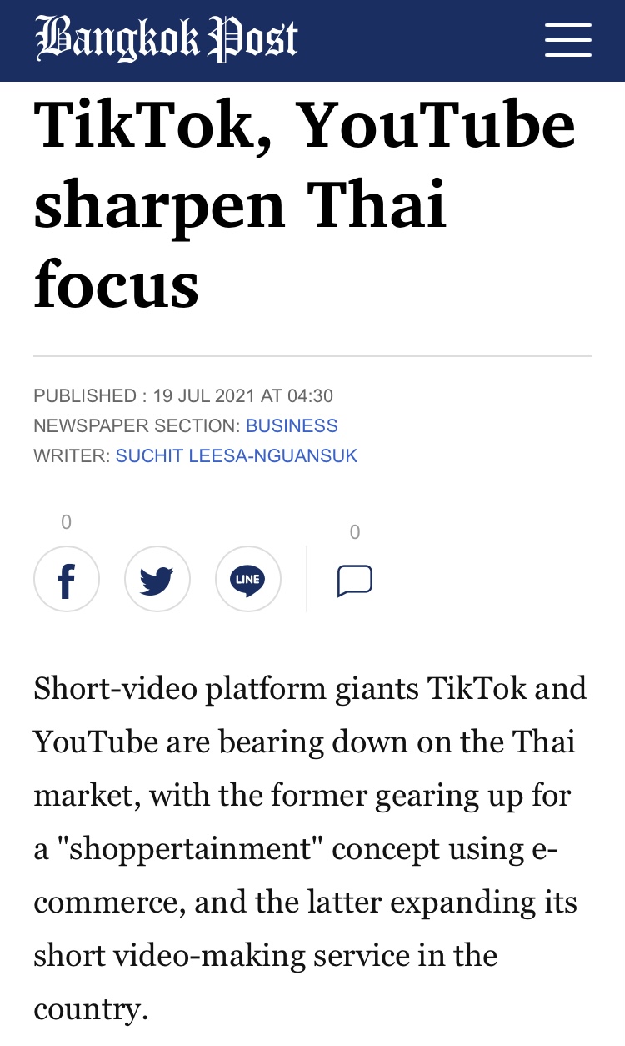Open the BUSINESS newspaper section link
Screen dimensions: 625x1046
pos(292,425)
